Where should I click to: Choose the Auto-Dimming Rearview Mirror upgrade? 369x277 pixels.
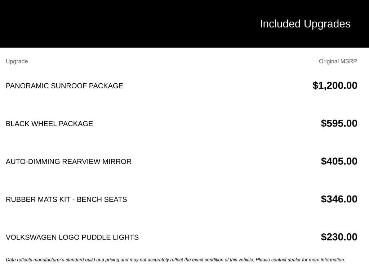point(68,162)
